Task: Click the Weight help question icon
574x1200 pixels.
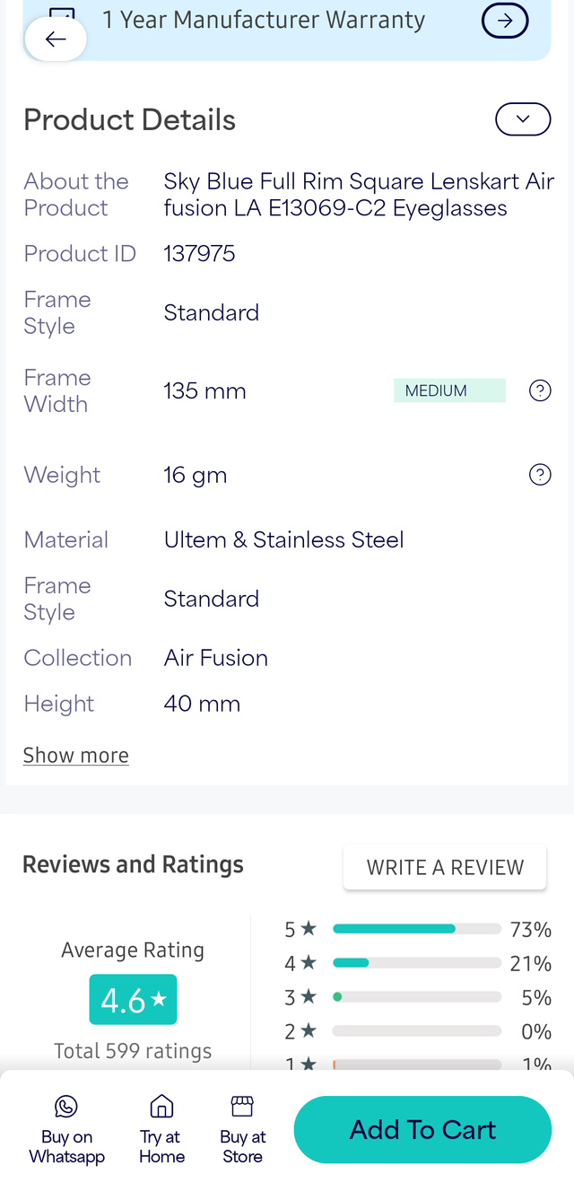Action: coord(540,475)
